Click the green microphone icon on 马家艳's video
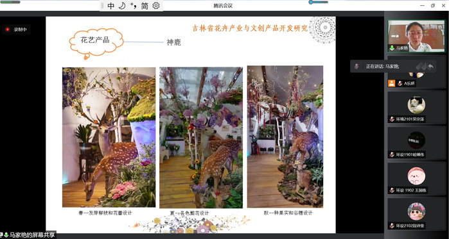The image size is (449, 239). [x=392, y=48]
